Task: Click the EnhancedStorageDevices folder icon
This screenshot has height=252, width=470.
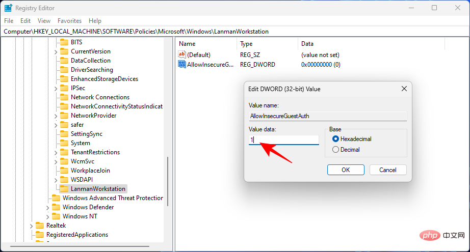Action: coord(64,79)
